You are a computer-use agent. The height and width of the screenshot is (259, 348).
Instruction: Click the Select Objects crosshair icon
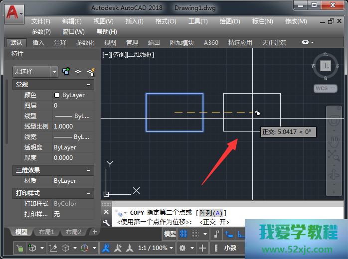[x=78, y=72]
